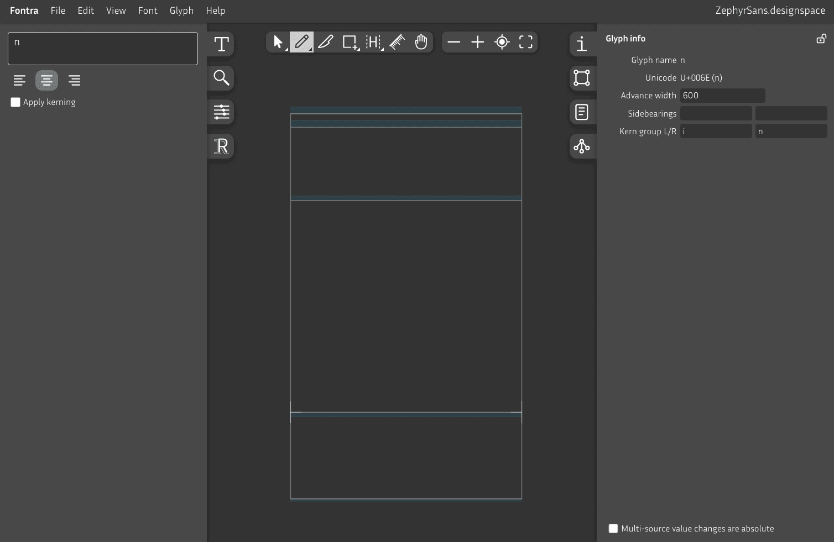Open the reference font panel
The image size is (834, 542).
click(221, 146)
